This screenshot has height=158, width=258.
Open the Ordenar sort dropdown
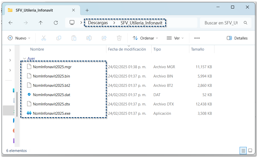point(145,38)
